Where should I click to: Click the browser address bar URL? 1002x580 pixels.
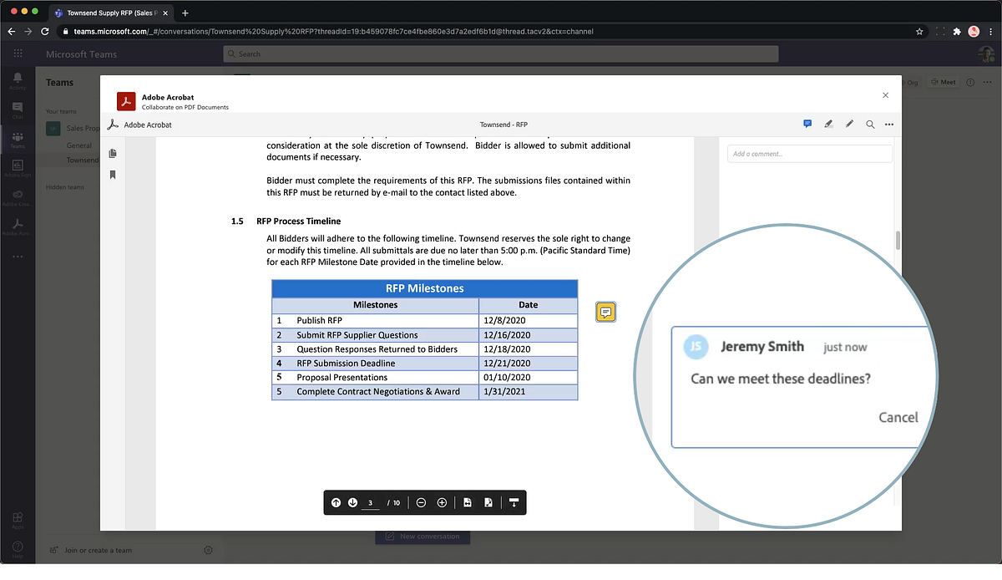(334, 31)
